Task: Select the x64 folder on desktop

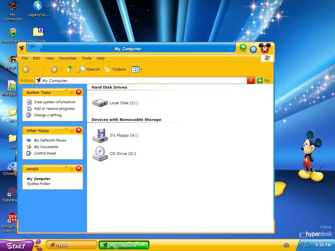Action: click(12, 115)
